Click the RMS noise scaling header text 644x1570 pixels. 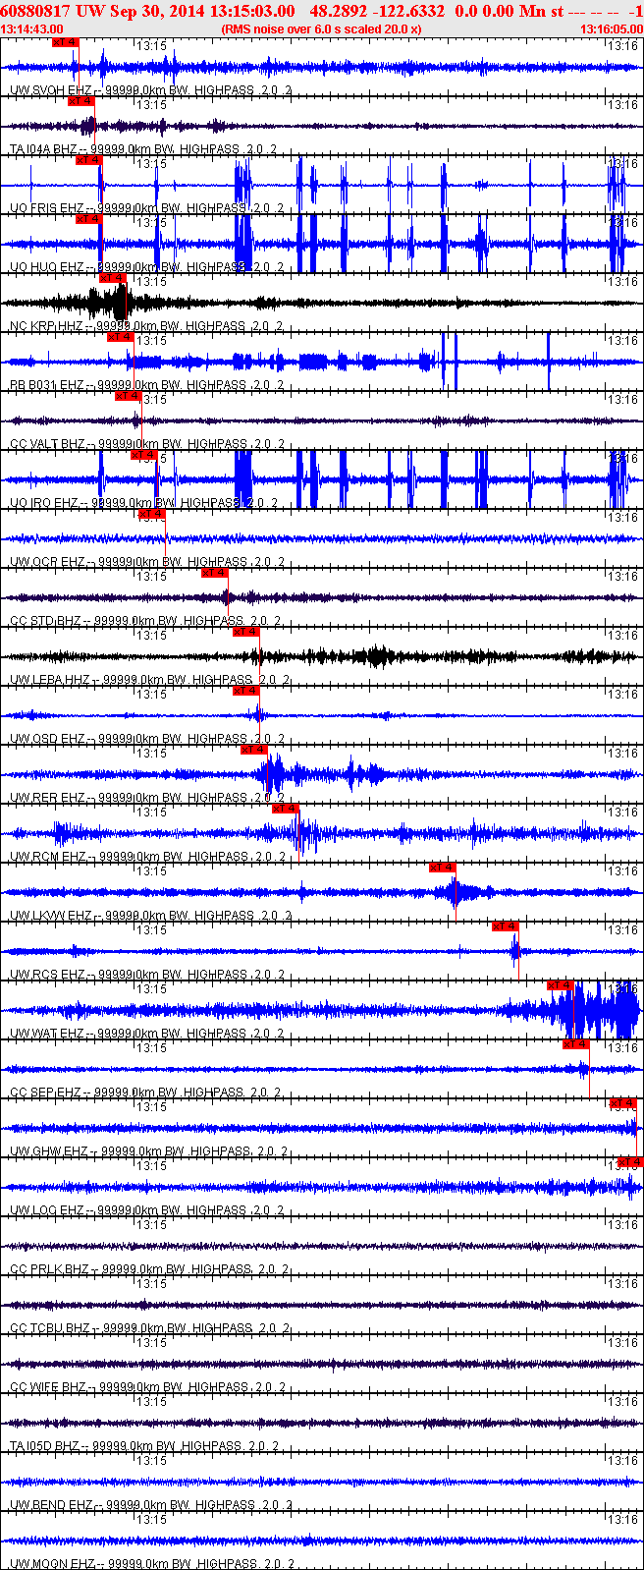click(x=321, y=29)
